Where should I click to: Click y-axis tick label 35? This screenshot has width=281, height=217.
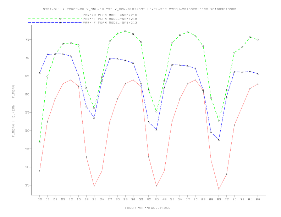pos(27,185)
